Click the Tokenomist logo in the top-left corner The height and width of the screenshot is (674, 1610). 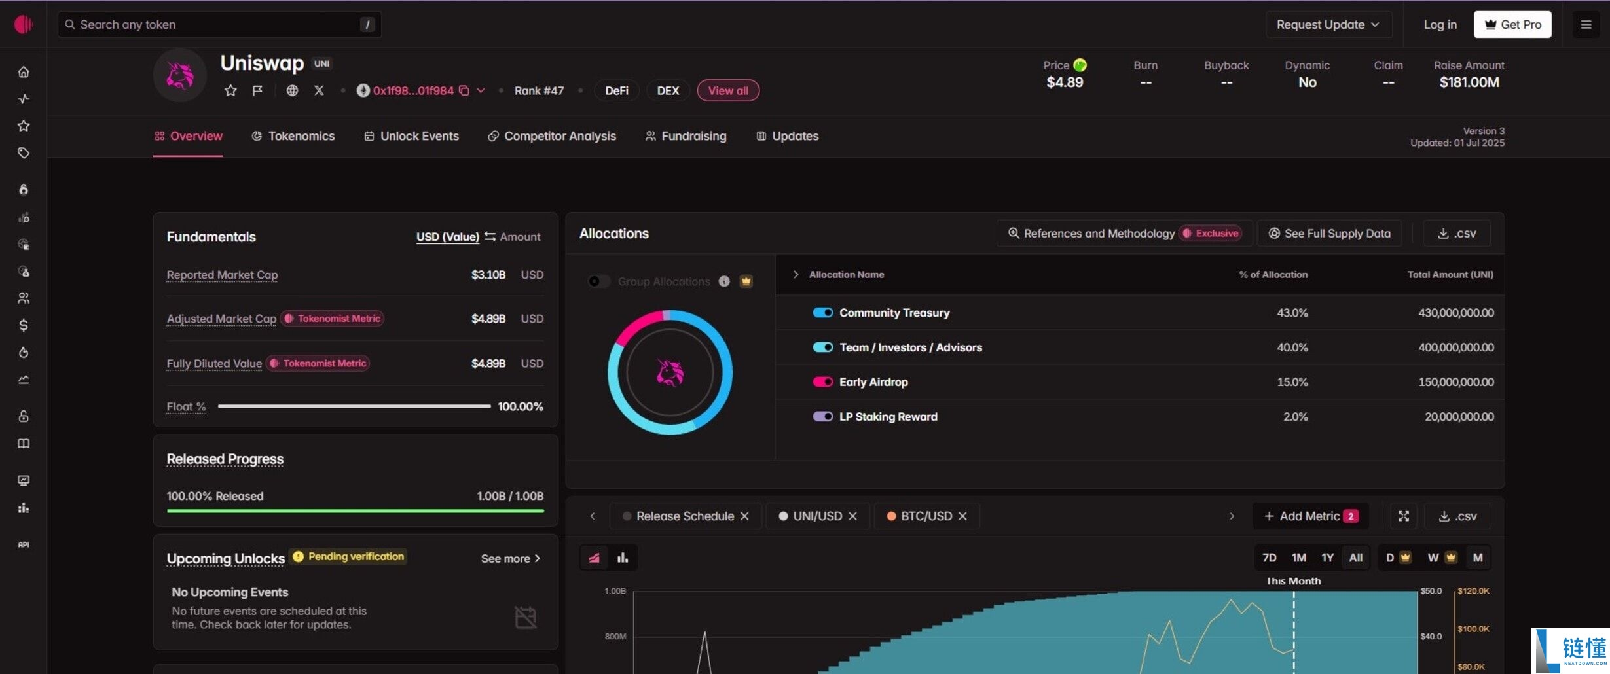point(24,24)
